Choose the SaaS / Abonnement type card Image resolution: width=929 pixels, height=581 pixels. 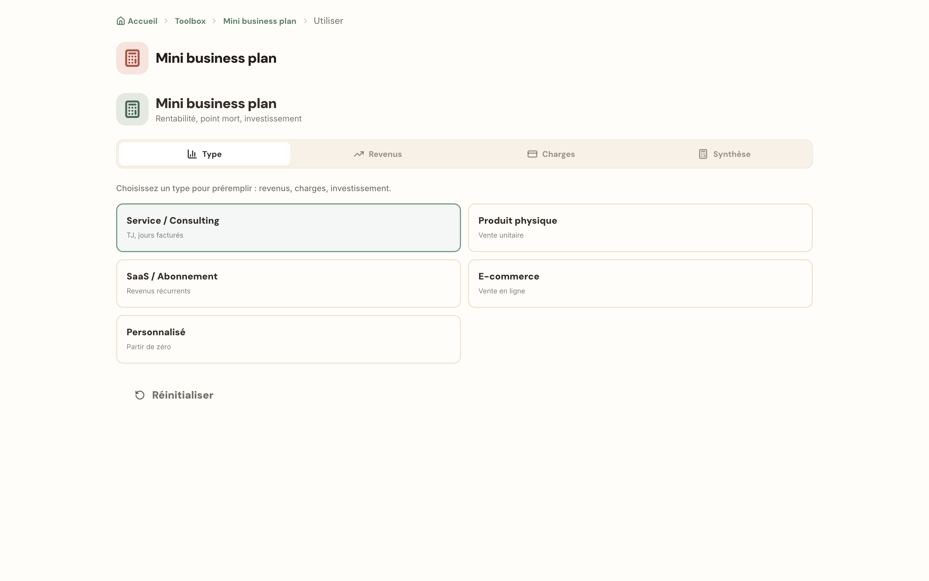tap(288, 284)
